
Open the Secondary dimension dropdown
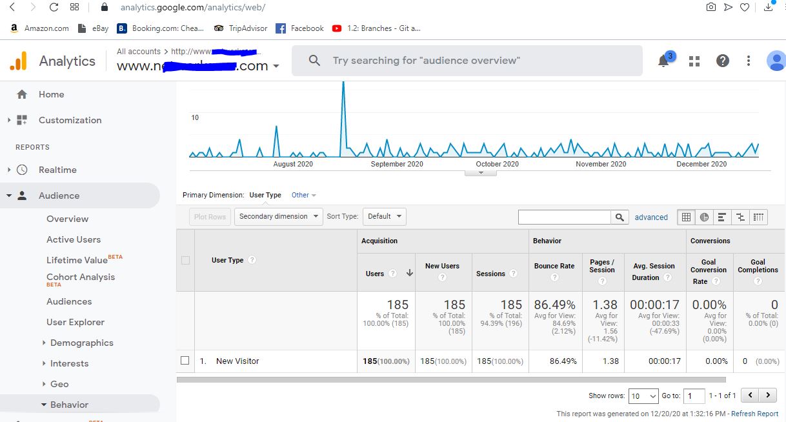tap(279, 217)
